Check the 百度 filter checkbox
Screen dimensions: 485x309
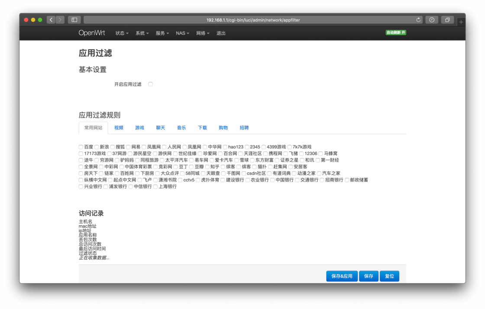point(80,147)
